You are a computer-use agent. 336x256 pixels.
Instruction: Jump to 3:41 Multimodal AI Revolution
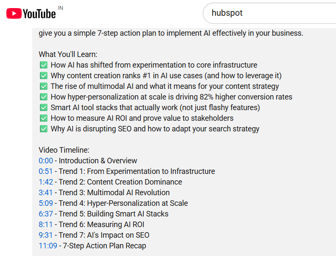pos(45,193)
